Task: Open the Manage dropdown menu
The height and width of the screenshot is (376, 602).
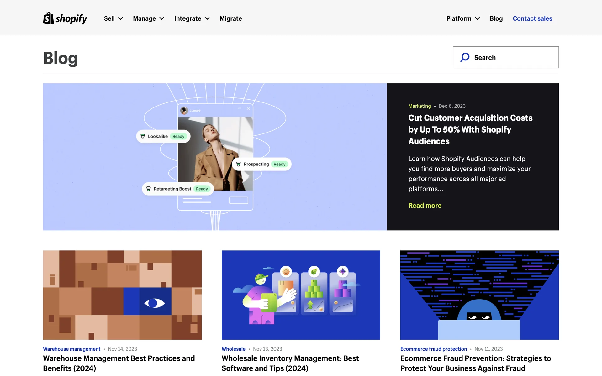Action: click(148, 18)
